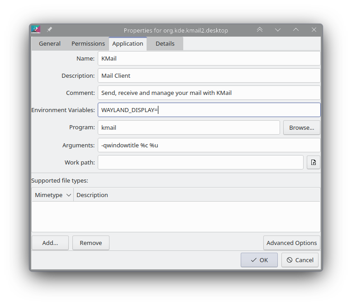Open Advanced Options
Image resolution: width=352 pixels, height=306 pixels.
tap(292, 243)
